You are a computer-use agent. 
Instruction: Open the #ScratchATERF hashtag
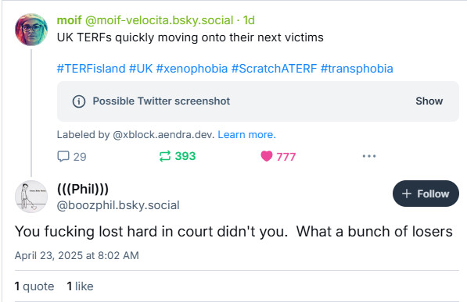274,69
